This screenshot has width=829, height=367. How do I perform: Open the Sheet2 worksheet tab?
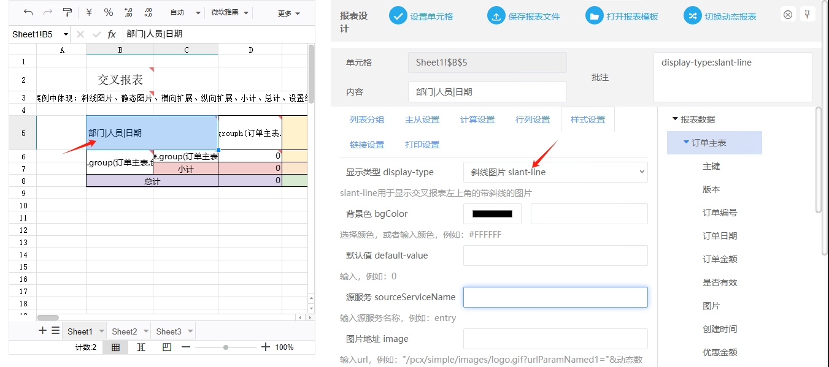click(x=125, y=331)
